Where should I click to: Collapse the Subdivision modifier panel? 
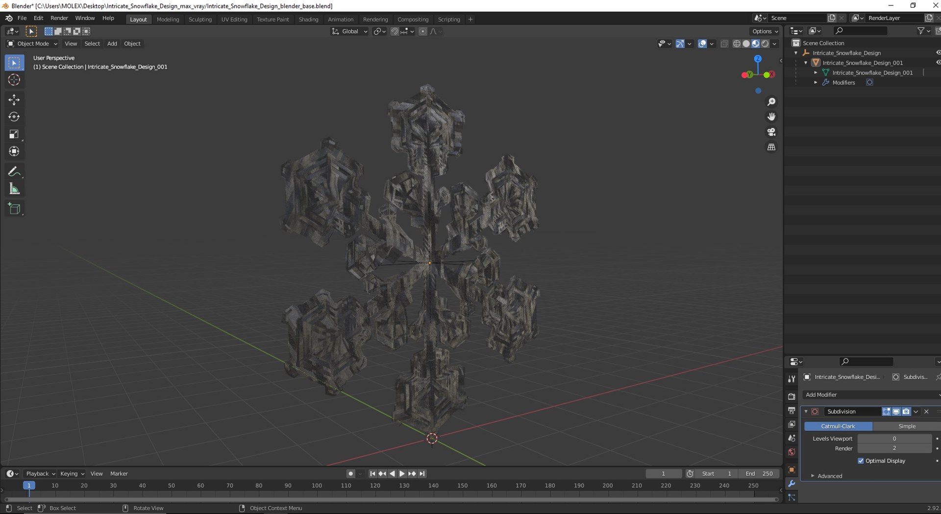[806, 412]
